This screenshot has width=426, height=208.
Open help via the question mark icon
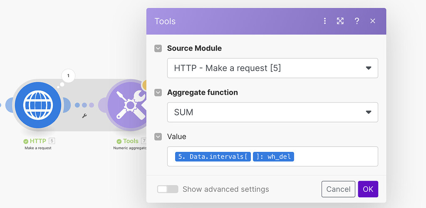(357, 21)
